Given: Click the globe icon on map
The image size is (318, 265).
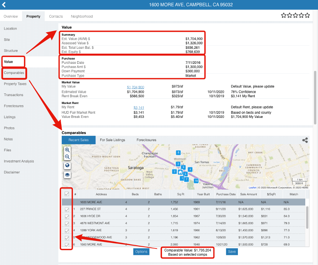Looking at the screenshot, I should (67, 166).
